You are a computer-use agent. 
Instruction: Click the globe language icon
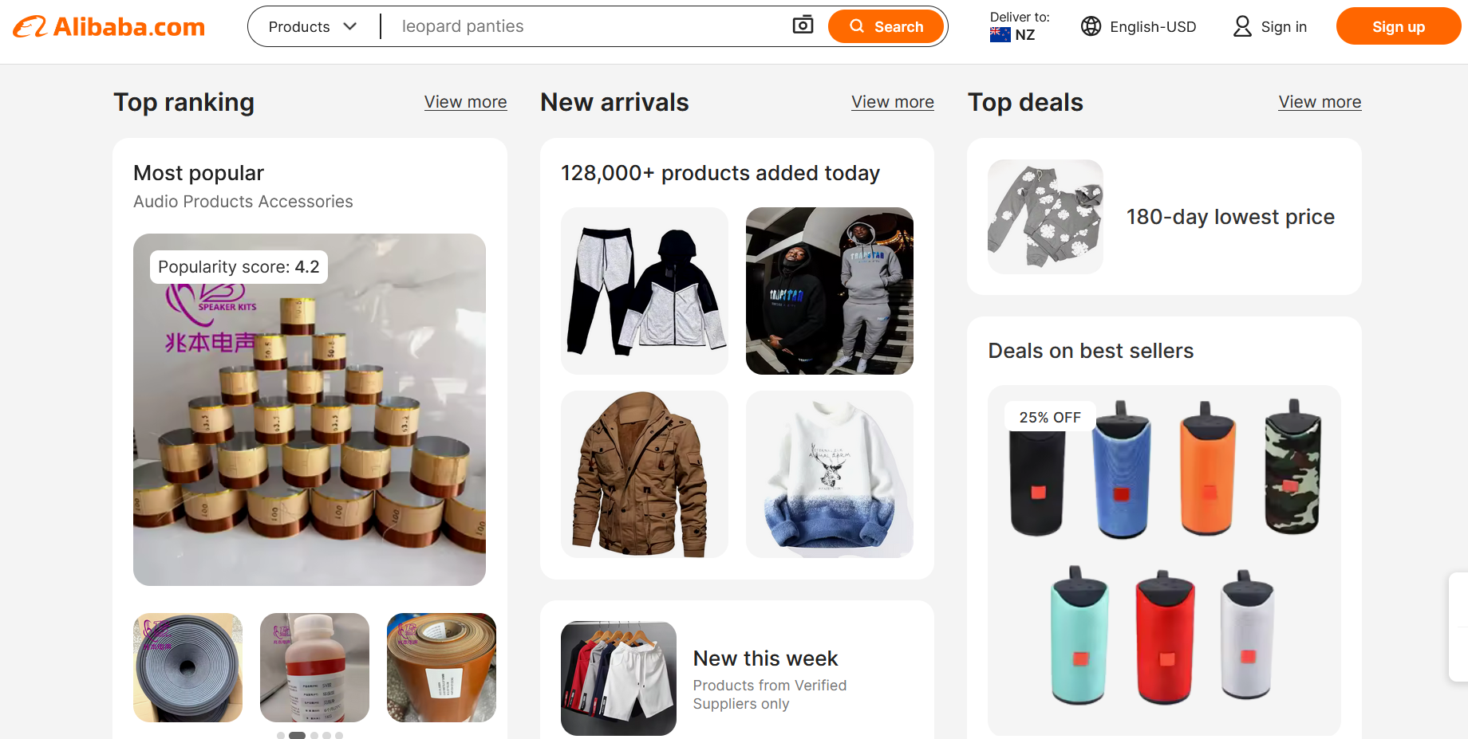tap(1091, 26)
